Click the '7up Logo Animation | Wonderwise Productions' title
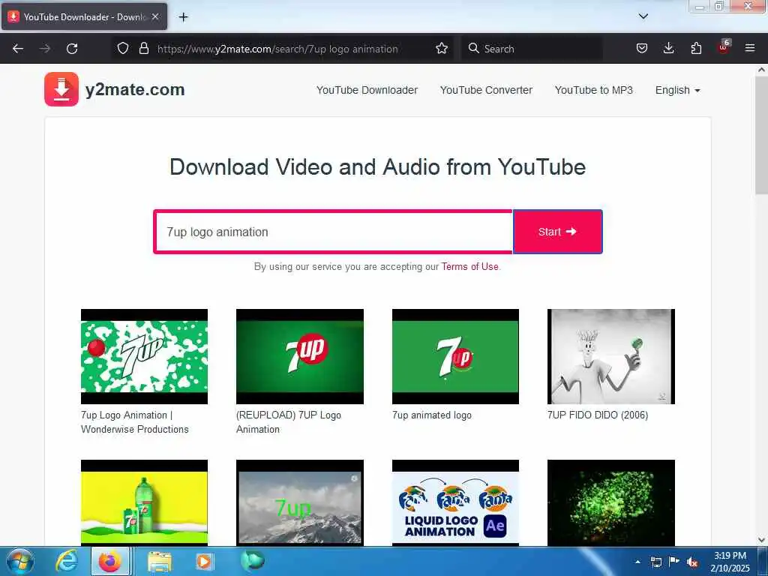 (135, 422)
